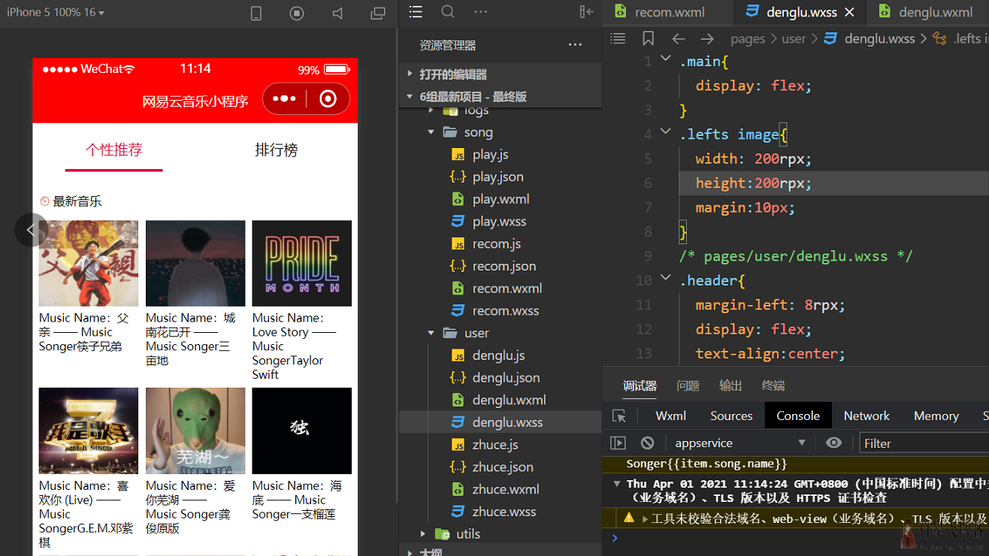Switch to 终端 panel tab
The height and width of the screenshot is (556, 989).
pyautogui.click(x=773, y=385)
